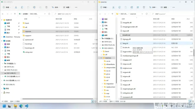Select lang.ini in sources window
The height and width of the screenshot is (109, 195).
156,43
